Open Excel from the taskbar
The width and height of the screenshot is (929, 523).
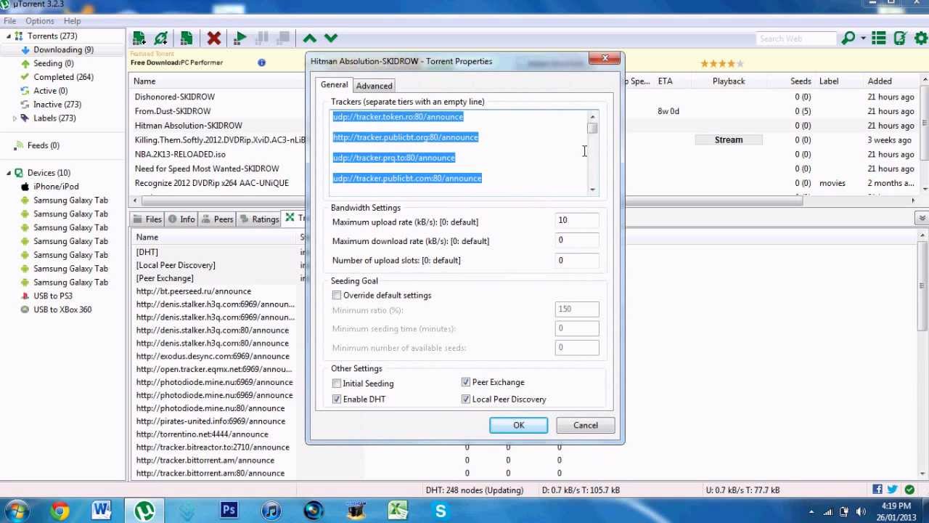click(x=398, y=511)
